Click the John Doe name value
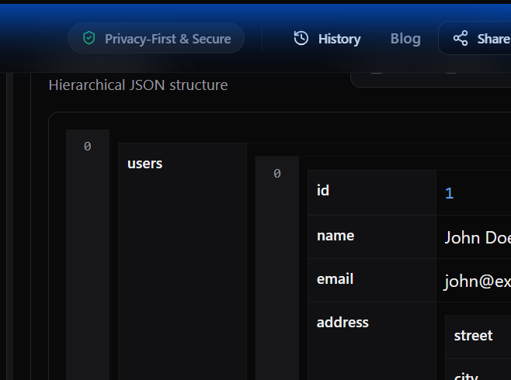Image resolution: width=511 pixels, height=380 pixels. pyautogui.click(x=477, y=237)
